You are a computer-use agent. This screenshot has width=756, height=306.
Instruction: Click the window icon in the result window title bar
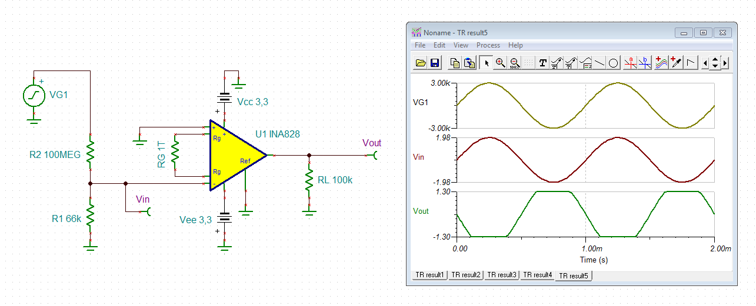pos(417,32)
